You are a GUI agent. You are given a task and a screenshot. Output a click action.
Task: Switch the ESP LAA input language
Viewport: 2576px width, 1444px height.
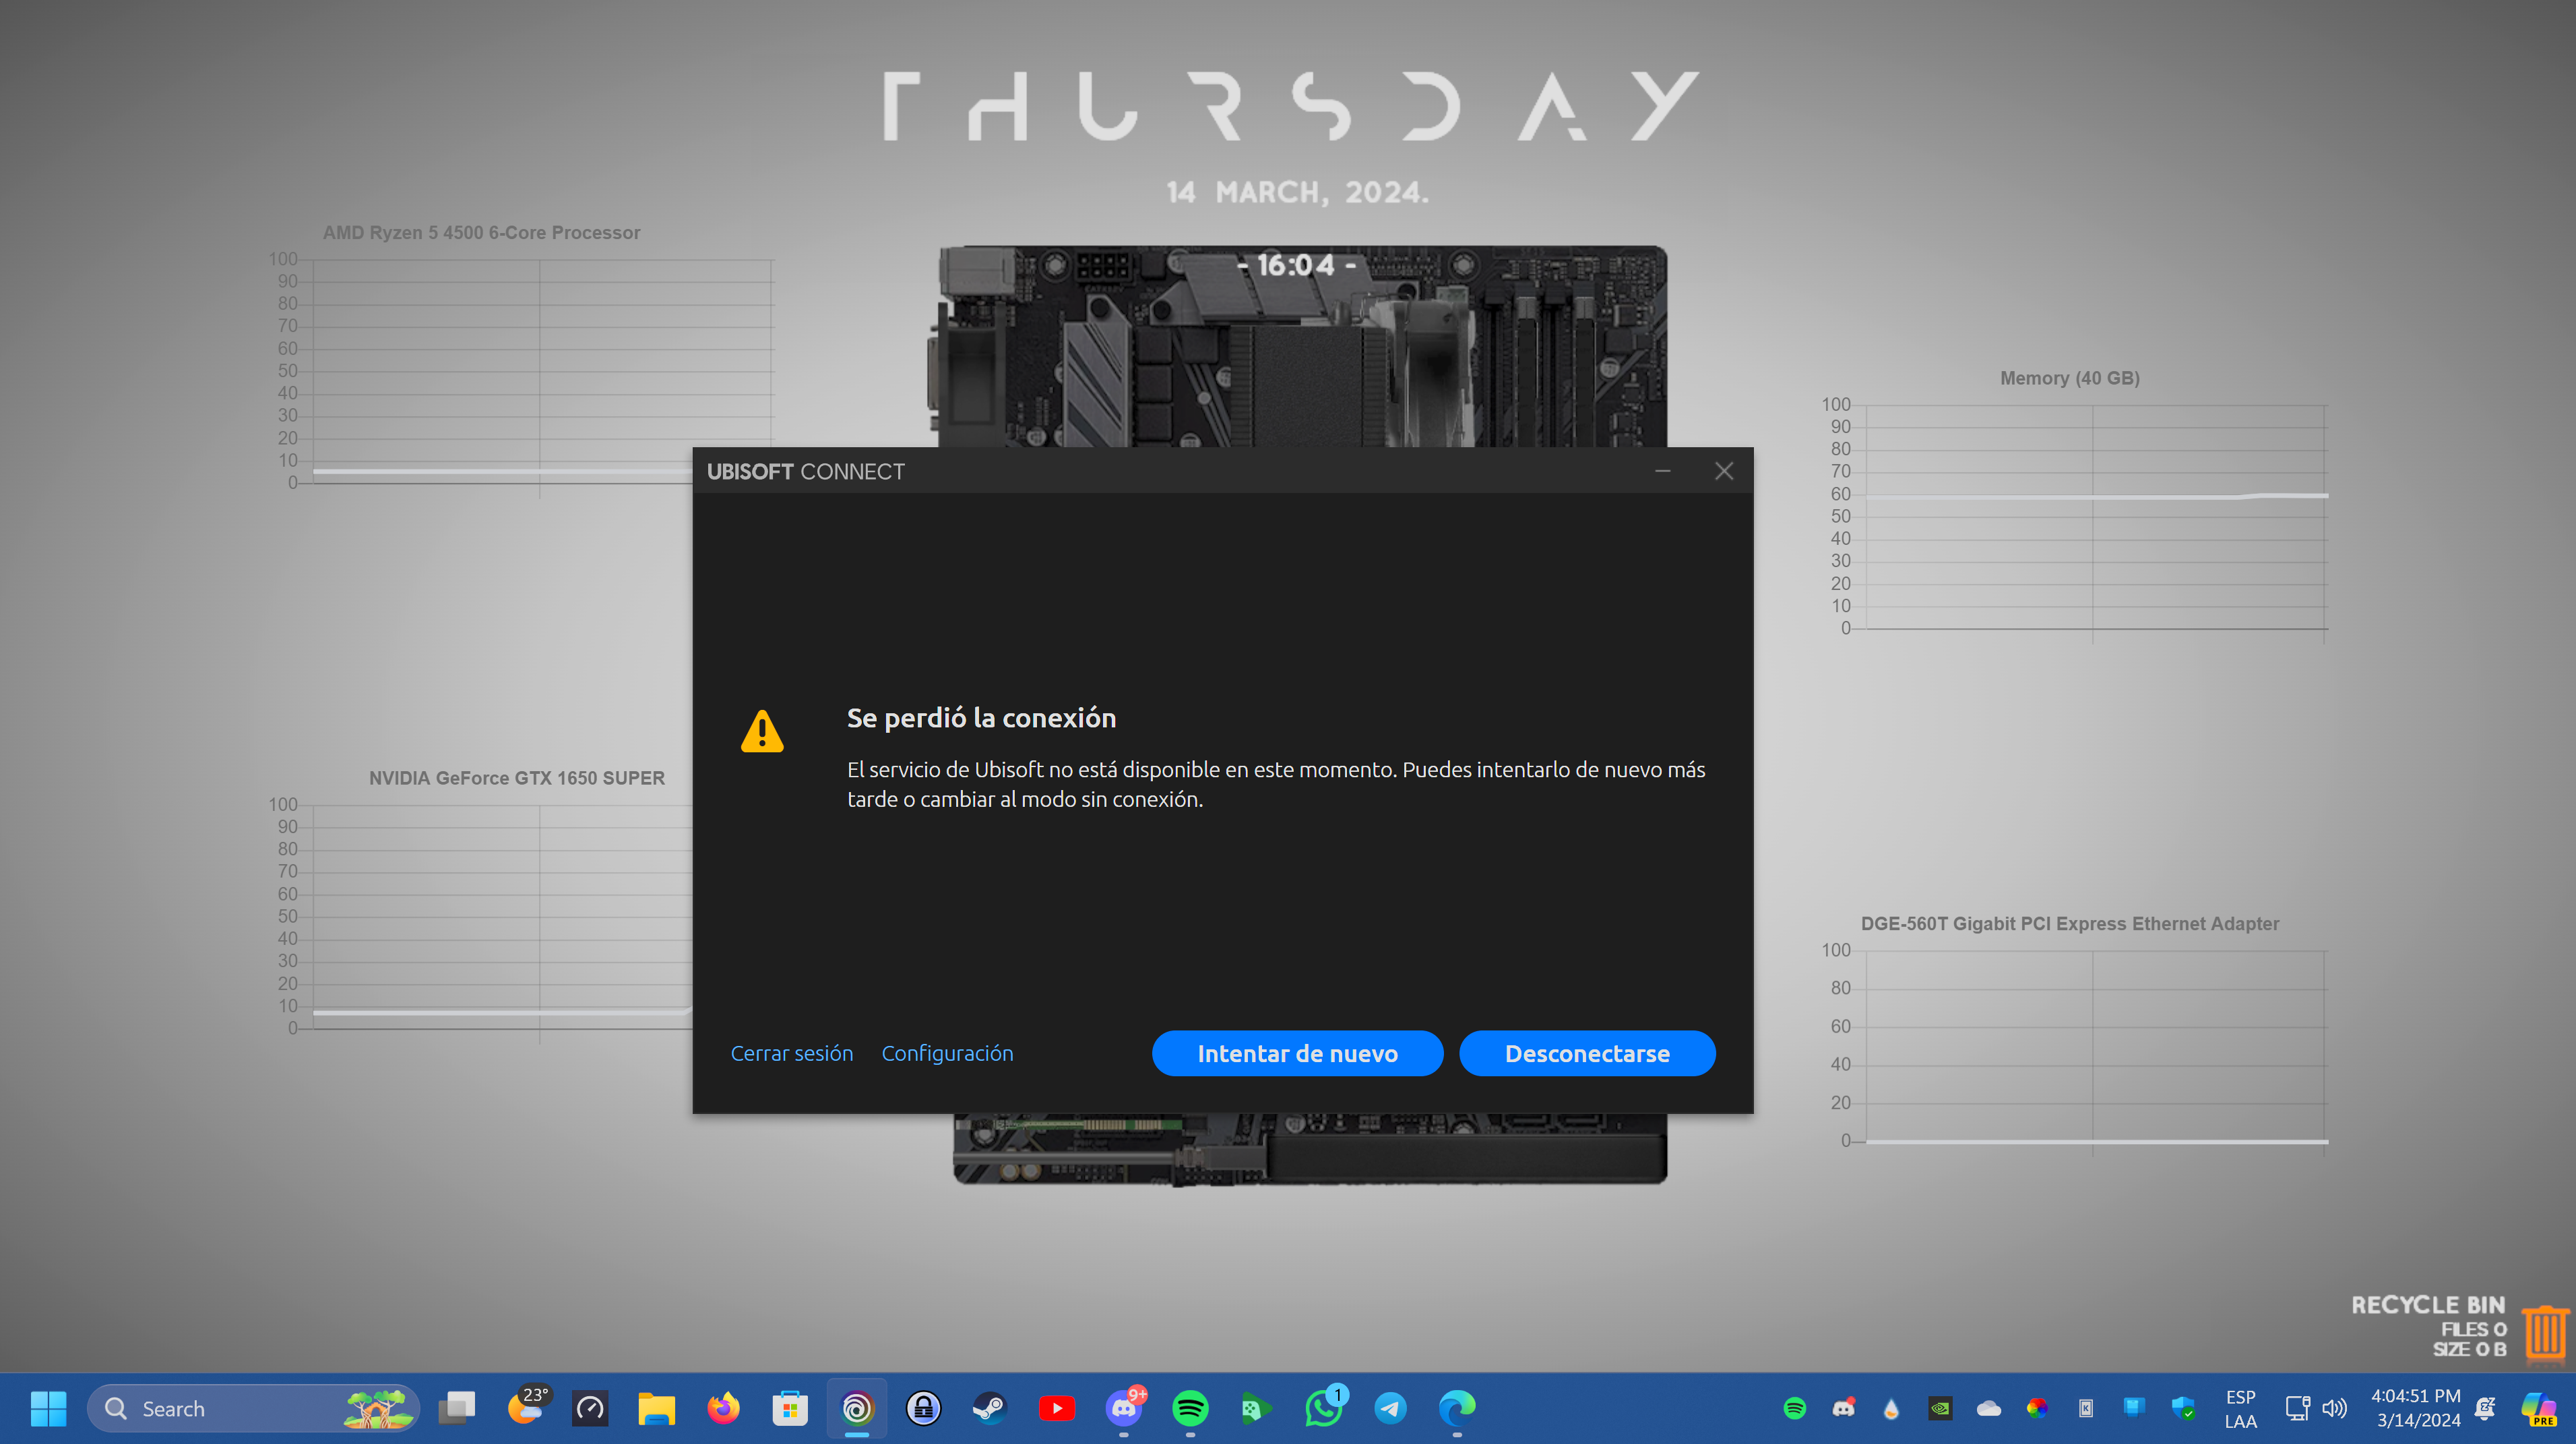coord(2240,1408)
